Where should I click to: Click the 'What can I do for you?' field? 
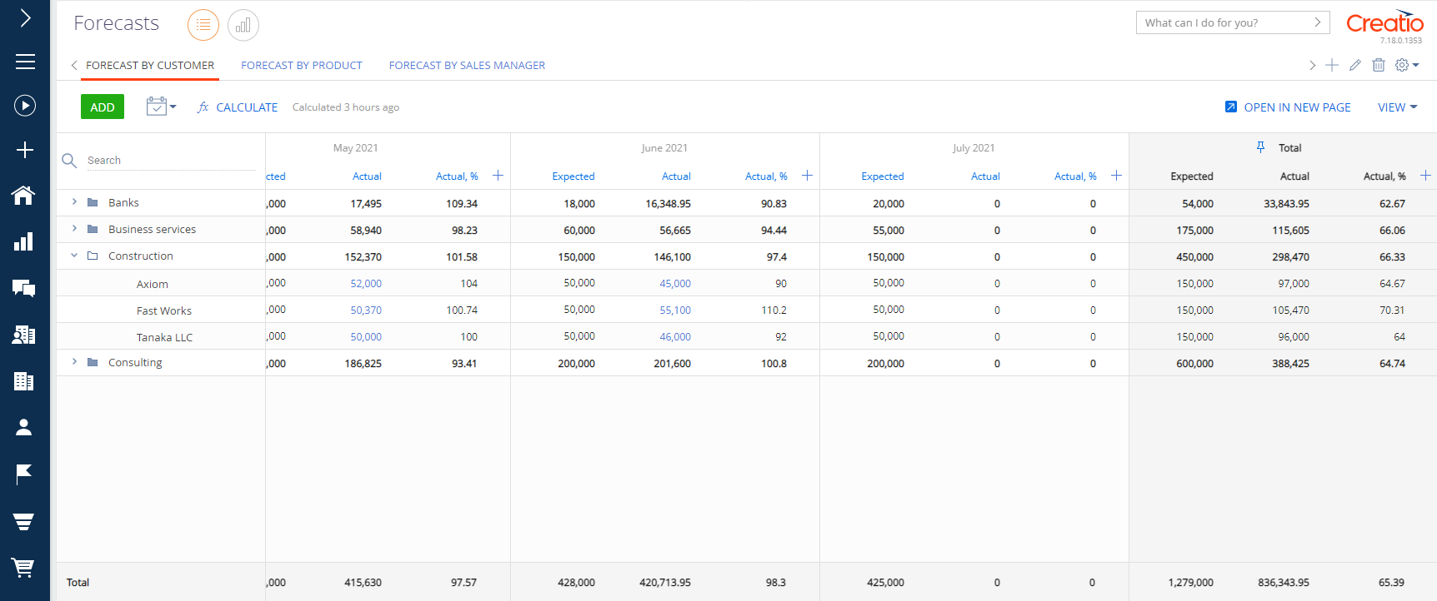[x=1233, y=22]
